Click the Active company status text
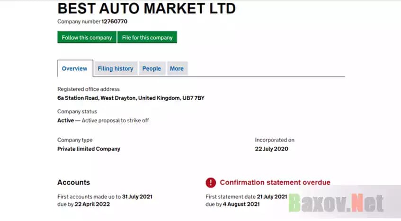This screenshot has width=401, height=221. click(x=65, y=120)
